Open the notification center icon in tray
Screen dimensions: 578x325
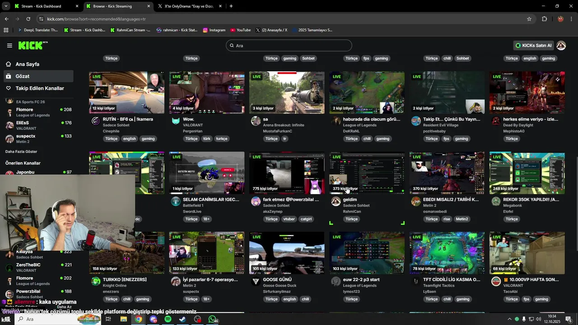pyautogui.click(x=569, y=319)
